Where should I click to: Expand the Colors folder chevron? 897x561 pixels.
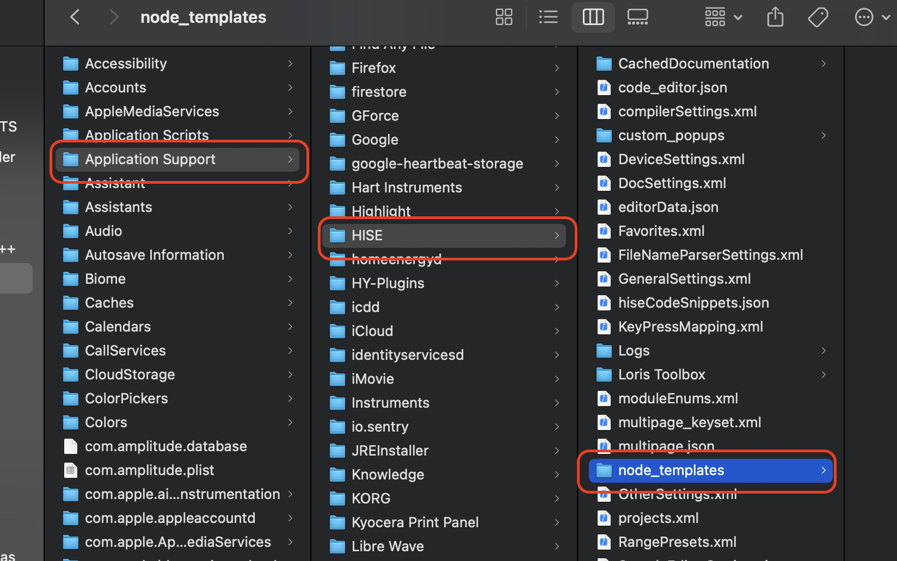point(290,422)
